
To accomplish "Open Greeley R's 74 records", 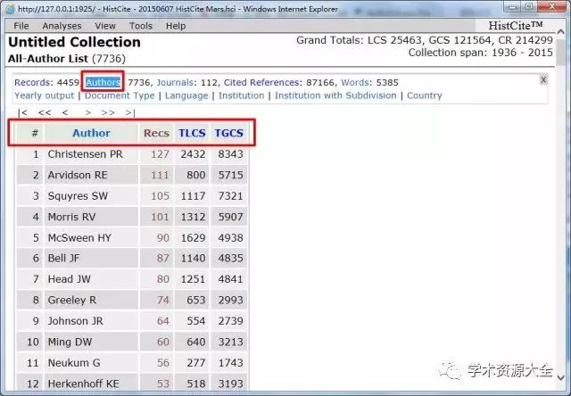I will pos(163,301).
